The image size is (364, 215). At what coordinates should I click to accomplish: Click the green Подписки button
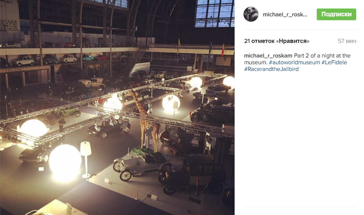[x=336, y=14]
